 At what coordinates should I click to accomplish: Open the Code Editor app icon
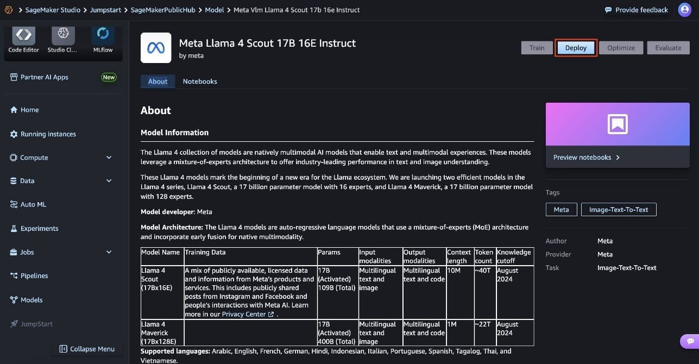pos(24,35)
